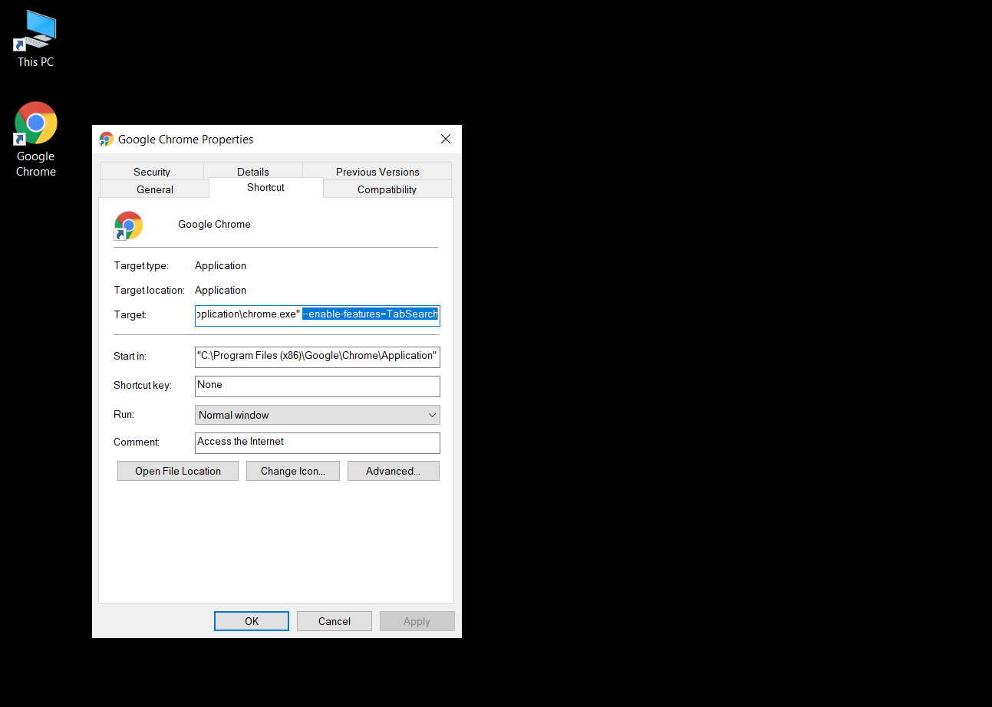Image resolution: width=992 pixels, height=707 pixels.
Task: Switch to the General tab
Action: point(155,189)
